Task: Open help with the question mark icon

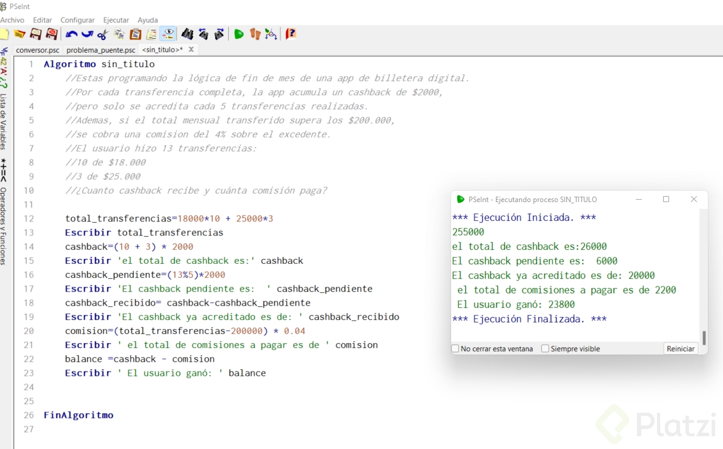Action: click(x=291, y=34)
